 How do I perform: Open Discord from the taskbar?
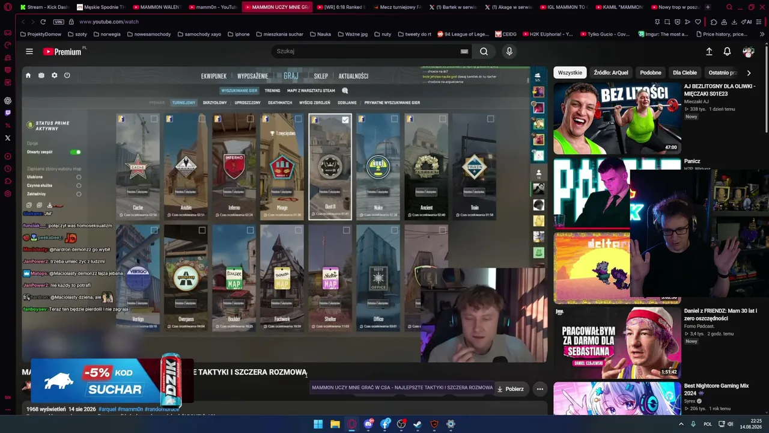pos(368,424)
